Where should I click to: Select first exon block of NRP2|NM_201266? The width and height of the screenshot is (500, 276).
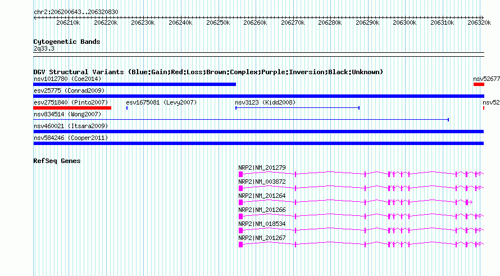241,216
